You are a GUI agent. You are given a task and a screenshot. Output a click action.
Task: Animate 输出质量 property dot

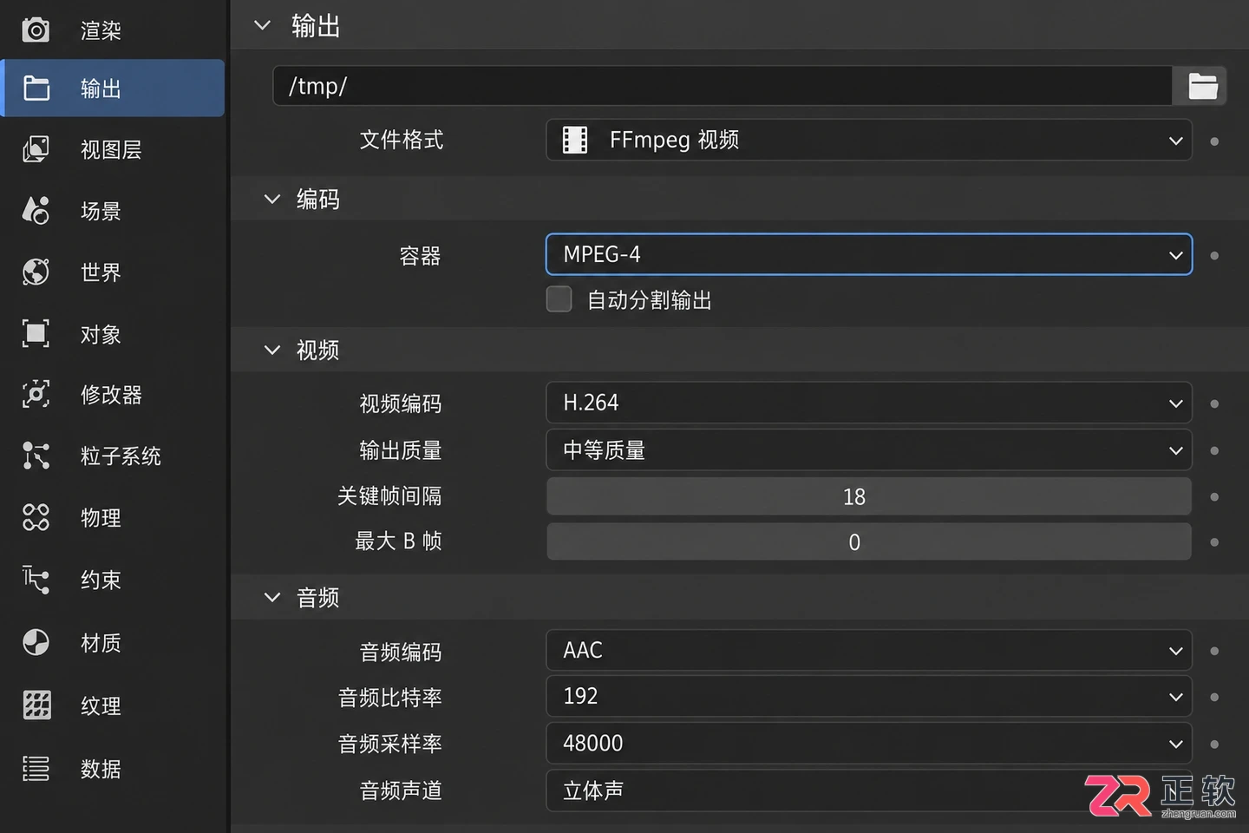point(1214,450)
